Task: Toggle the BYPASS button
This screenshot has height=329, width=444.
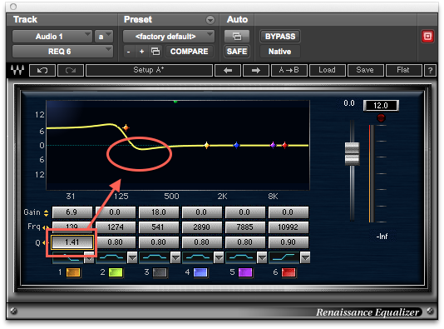Action: pos(279,37)
